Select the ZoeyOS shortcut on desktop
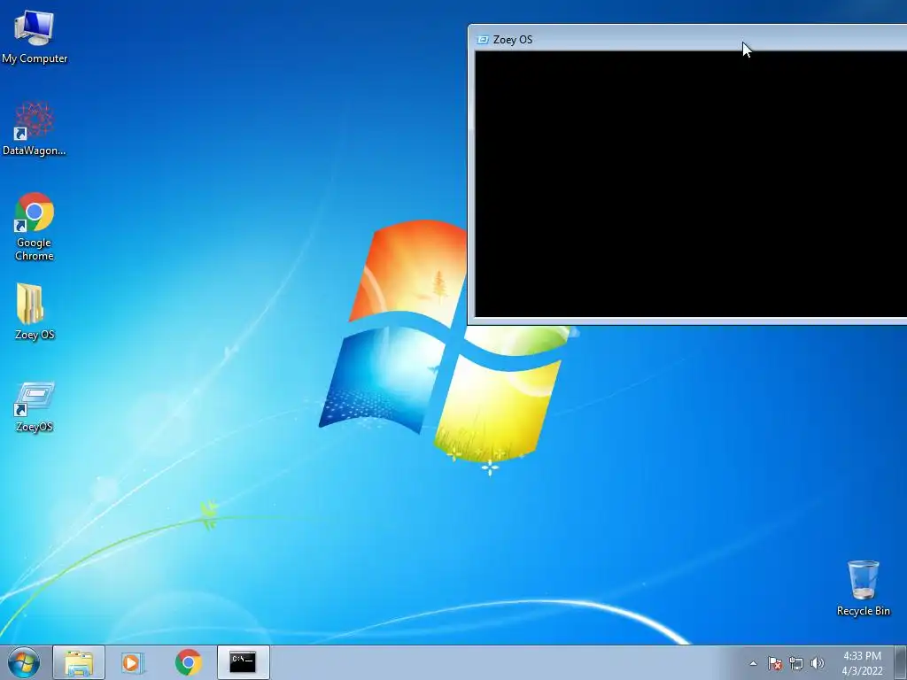 (x=35, y=407)
